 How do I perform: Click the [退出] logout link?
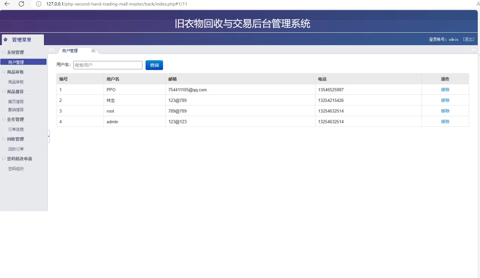click(468, 39)
